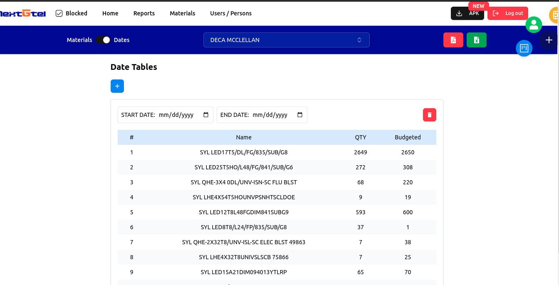Viewport: 559px width, 285px height.
Task: Open the dark floating plus button
Action: pyautogui.click(x=549, y=40)
